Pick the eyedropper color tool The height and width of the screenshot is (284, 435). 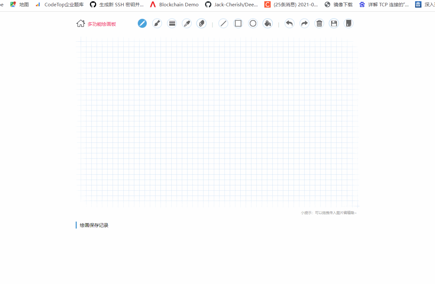187,23
